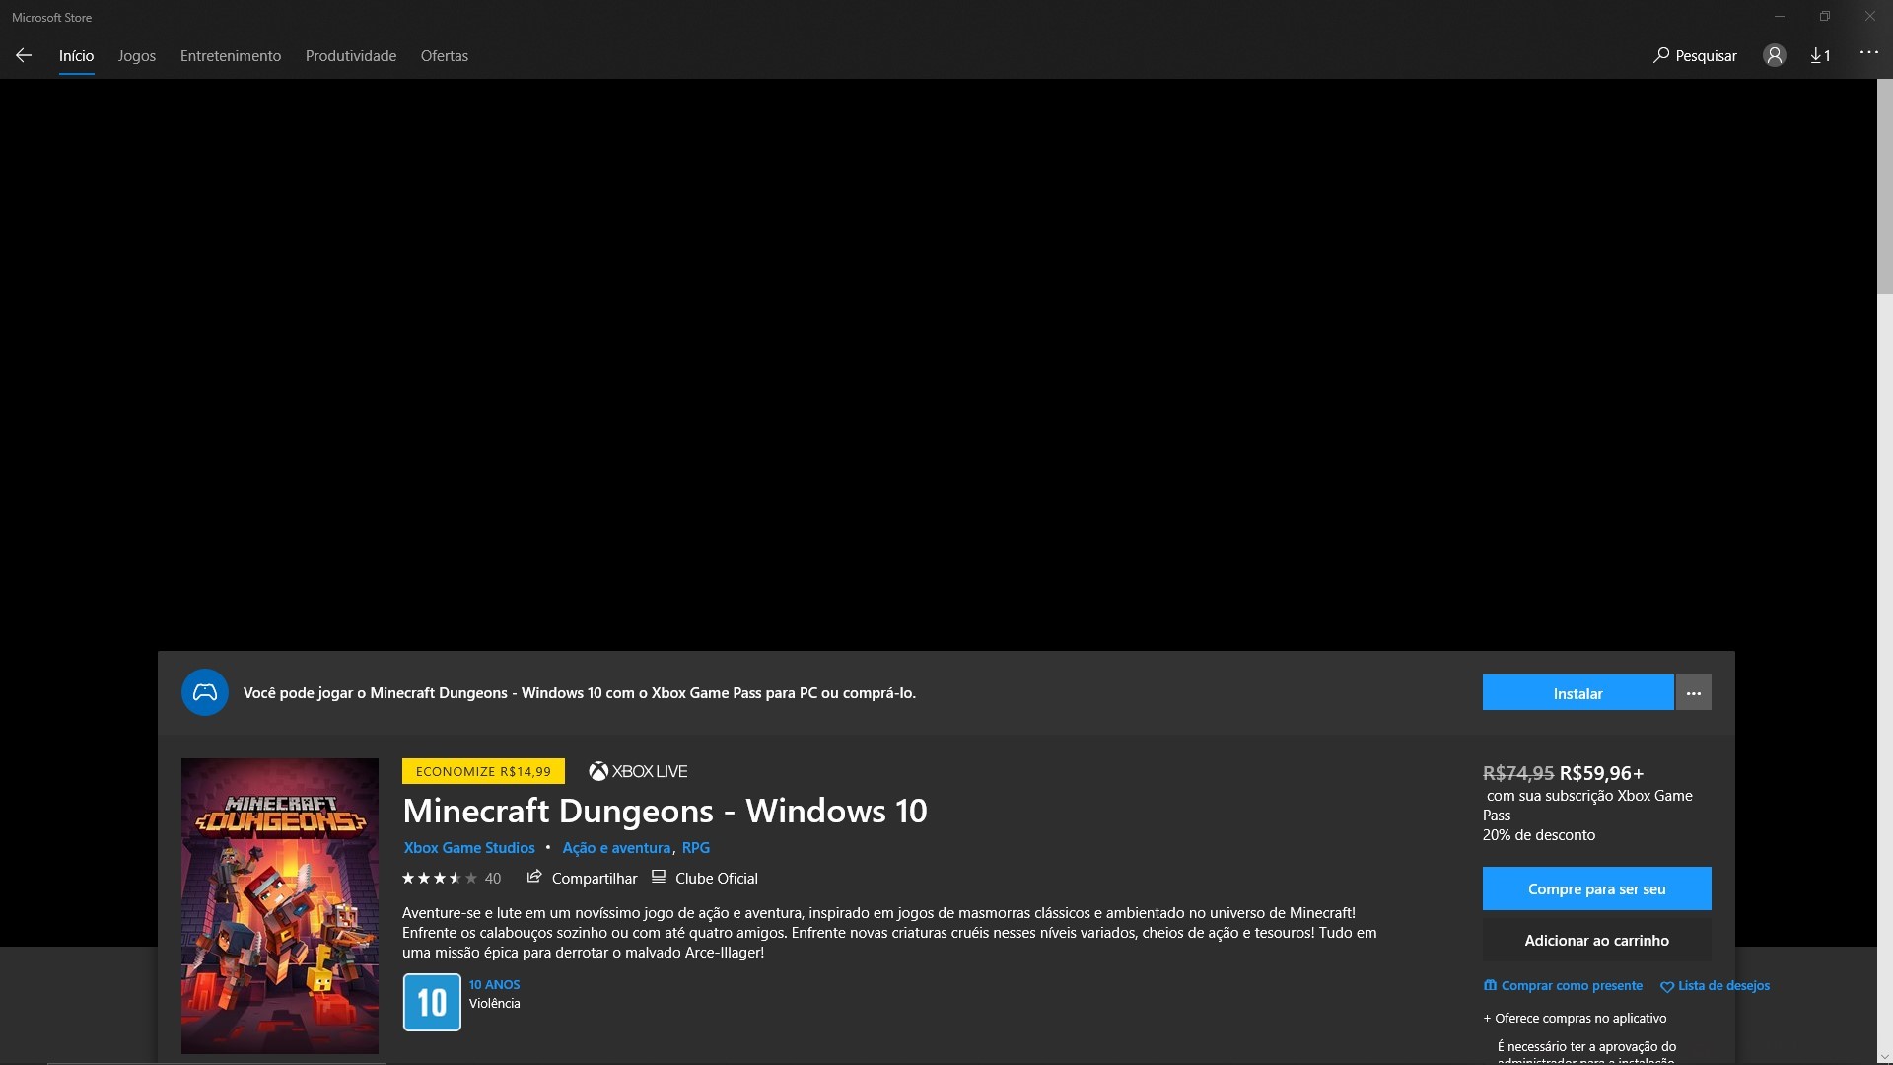Click the Xbox Live logo

pos(638,771)
